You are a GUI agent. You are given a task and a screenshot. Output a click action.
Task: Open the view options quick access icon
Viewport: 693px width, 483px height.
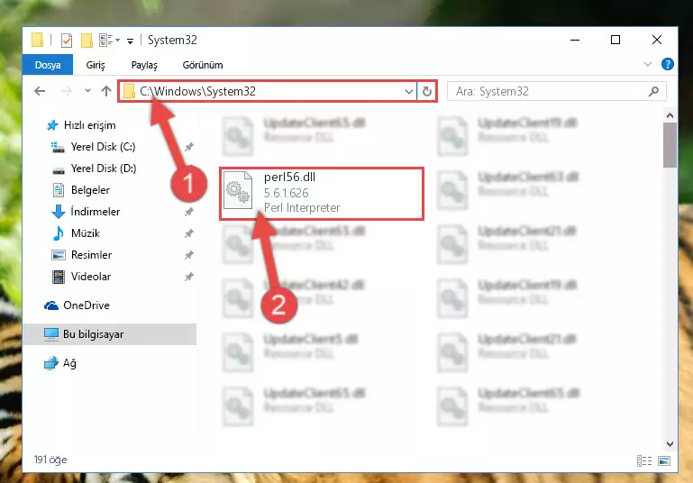(109, 41)
